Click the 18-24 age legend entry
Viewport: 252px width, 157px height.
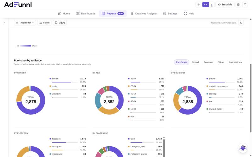(146, 111)
